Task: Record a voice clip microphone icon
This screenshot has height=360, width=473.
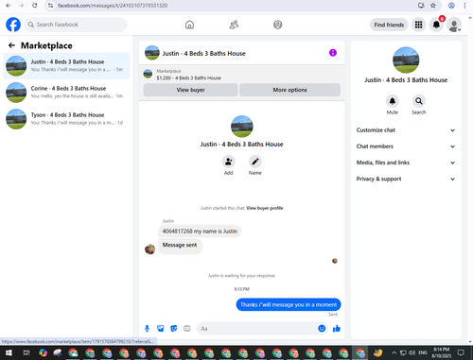Action: [147, 329]
